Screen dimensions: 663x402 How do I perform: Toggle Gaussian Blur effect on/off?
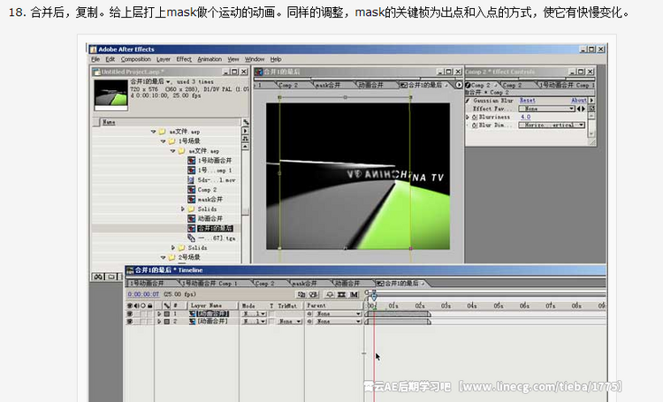click(468, 101)
